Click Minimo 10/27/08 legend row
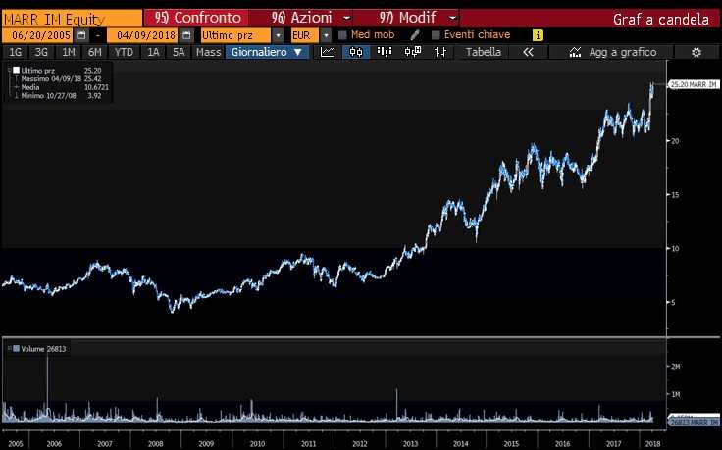The width and height of the screenshot is (722, 450). [57, 96]
